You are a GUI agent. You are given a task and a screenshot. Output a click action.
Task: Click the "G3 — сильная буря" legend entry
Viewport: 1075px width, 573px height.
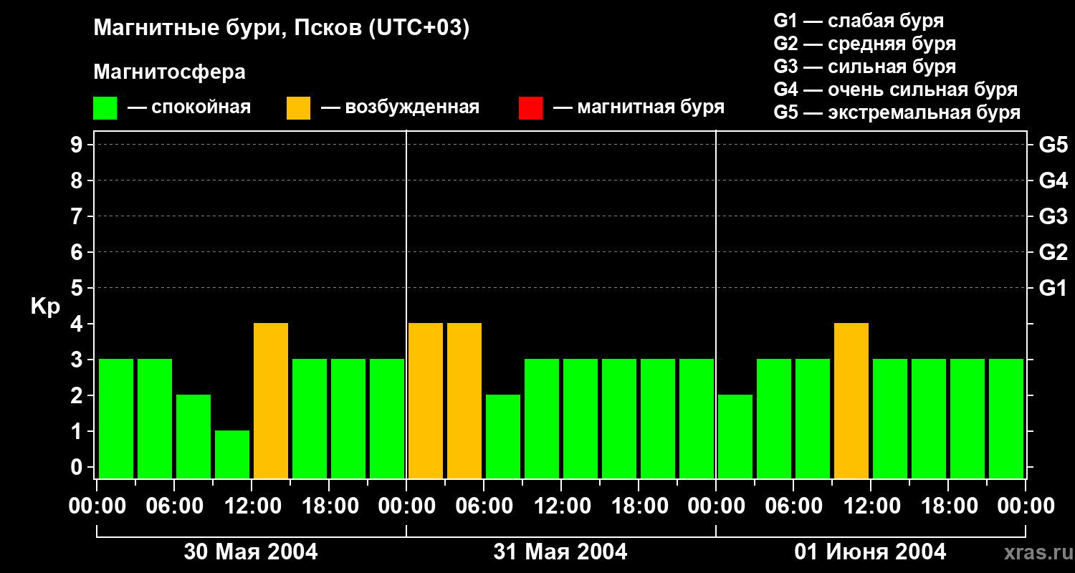click(864, 67)
